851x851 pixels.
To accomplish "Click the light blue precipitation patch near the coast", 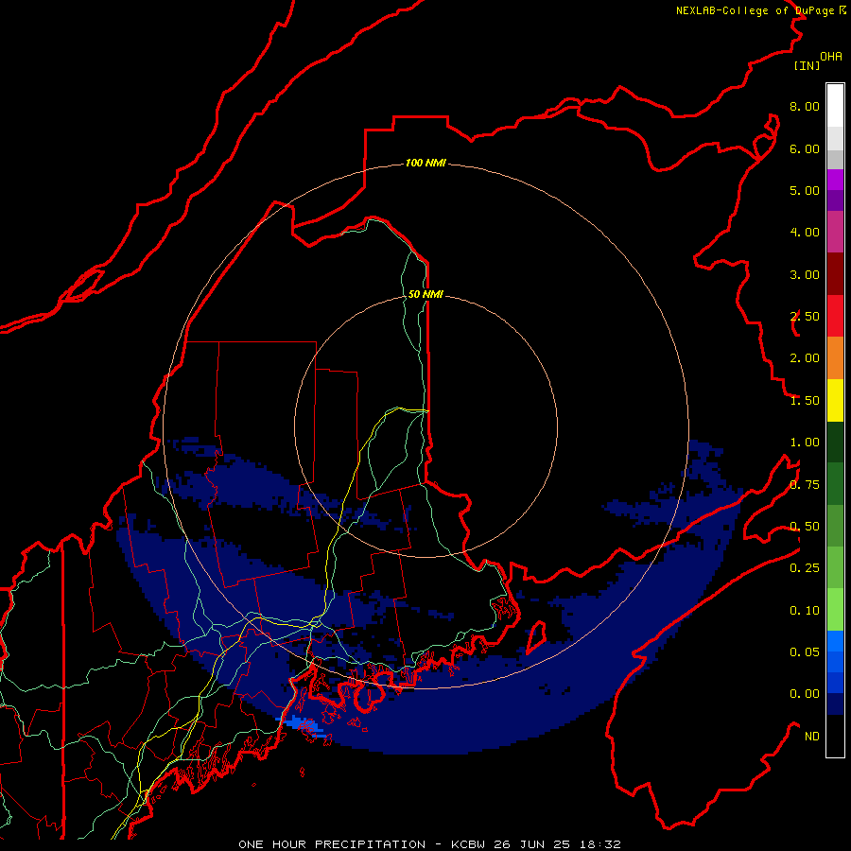I will click(302, 725).
